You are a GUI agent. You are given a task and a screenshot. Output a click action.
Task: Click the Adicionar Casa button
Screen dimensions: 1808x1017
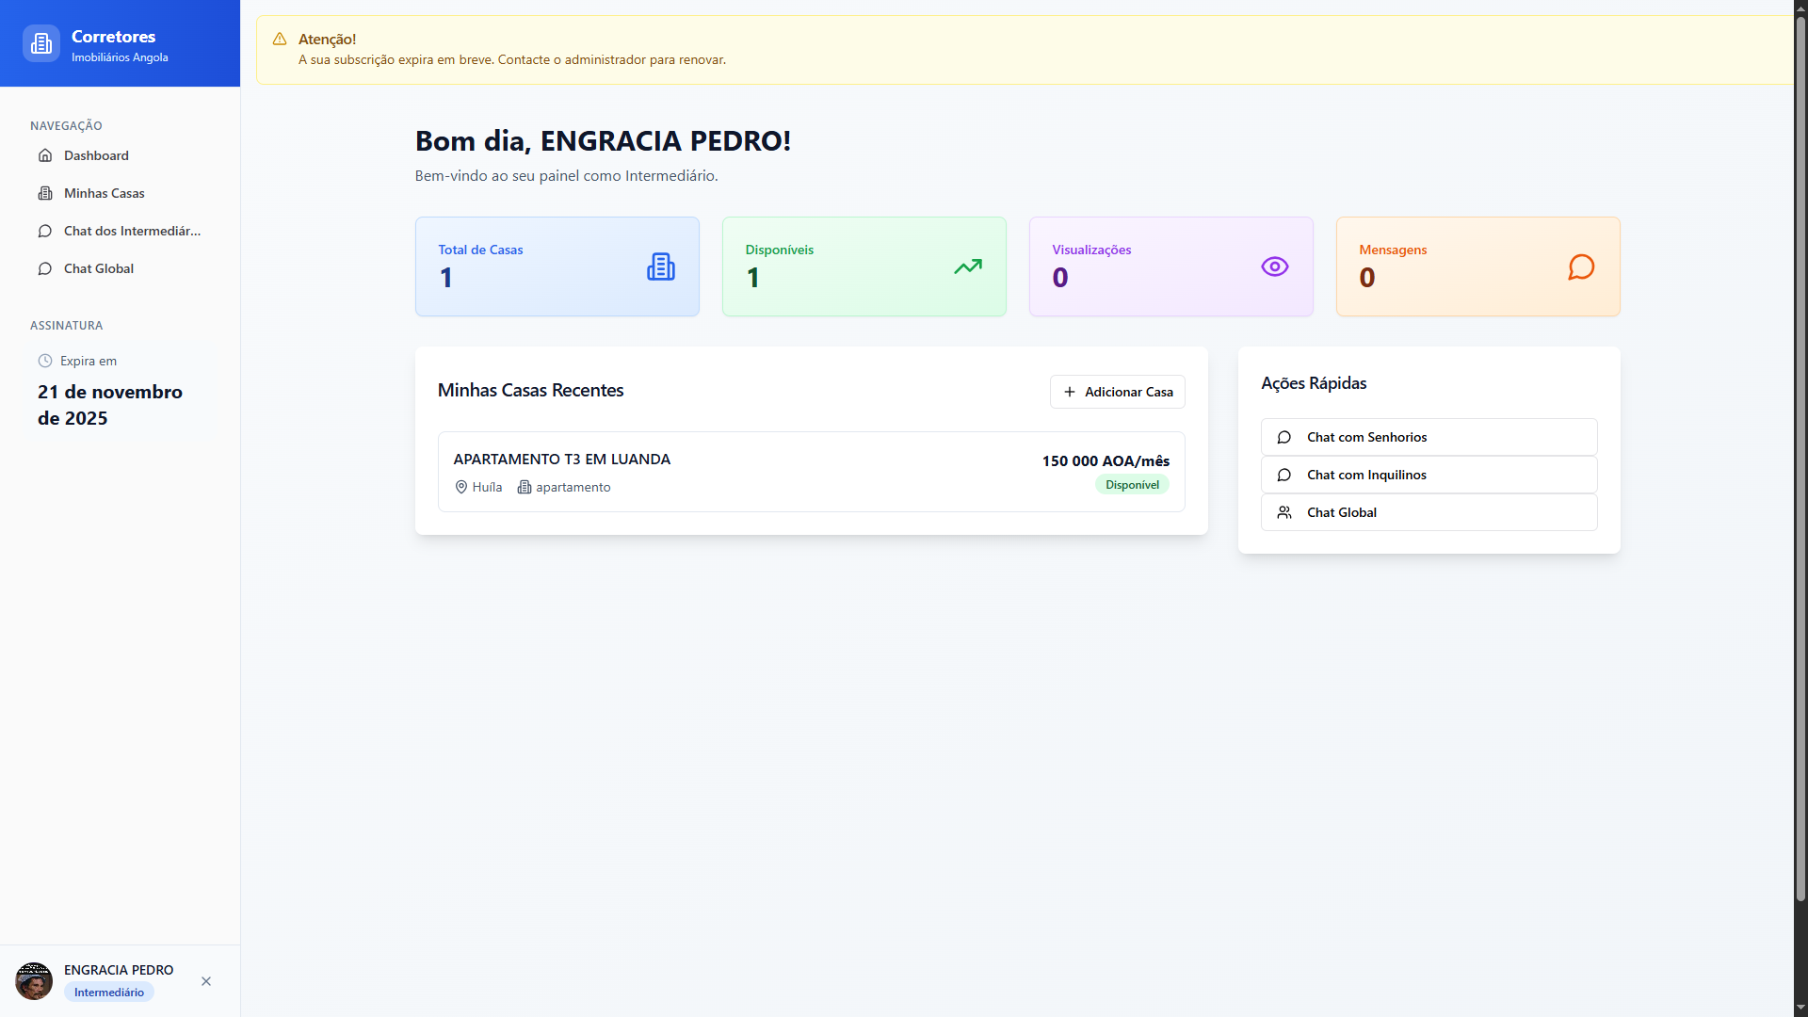coord(1118,392)
